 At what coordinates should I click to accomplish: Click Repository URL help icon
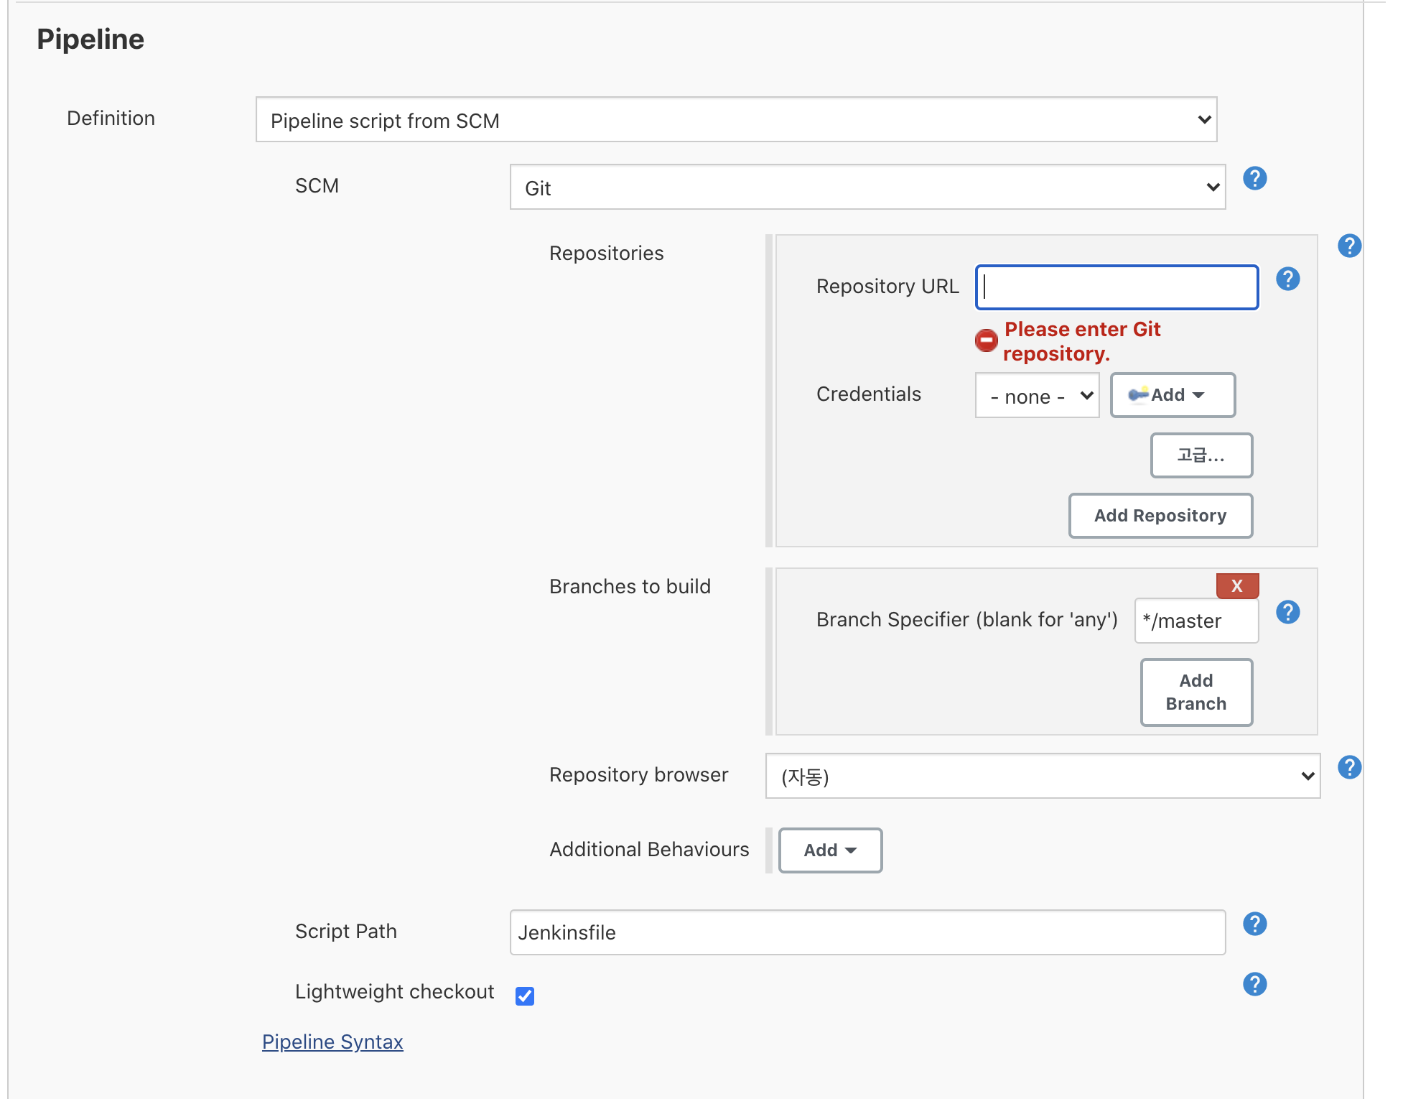click(1287, 279)
